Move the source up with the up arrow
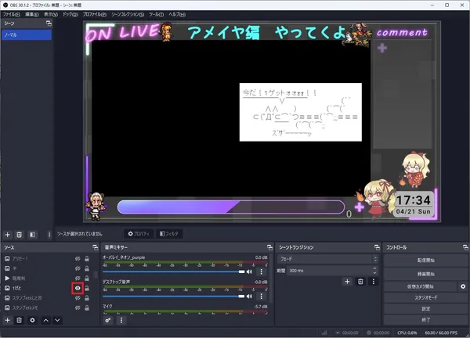Screen dimensions: 470x338 45,320
